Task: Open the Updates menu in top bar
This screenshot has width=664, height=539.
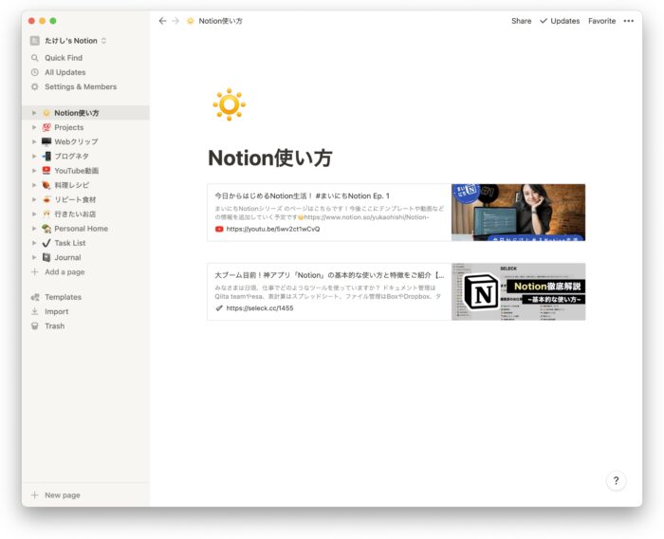Action: 560,21
